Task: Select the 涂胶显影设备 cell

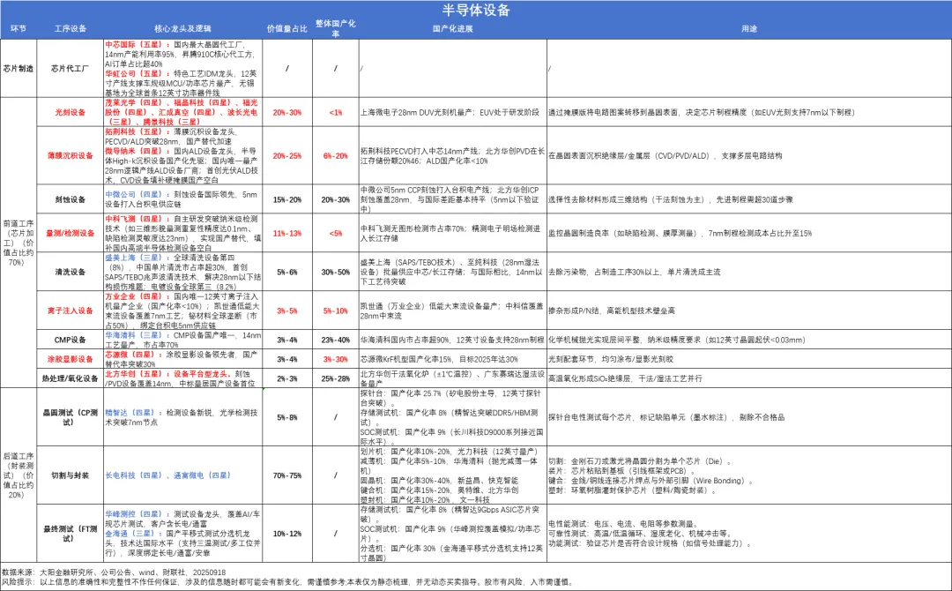Action: coord(70,359)
